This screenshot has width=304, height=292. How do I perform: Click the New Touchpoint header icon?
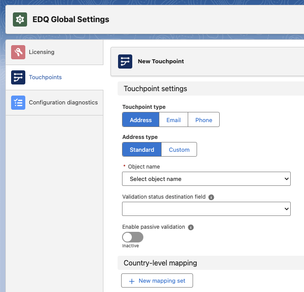(125, 61)
